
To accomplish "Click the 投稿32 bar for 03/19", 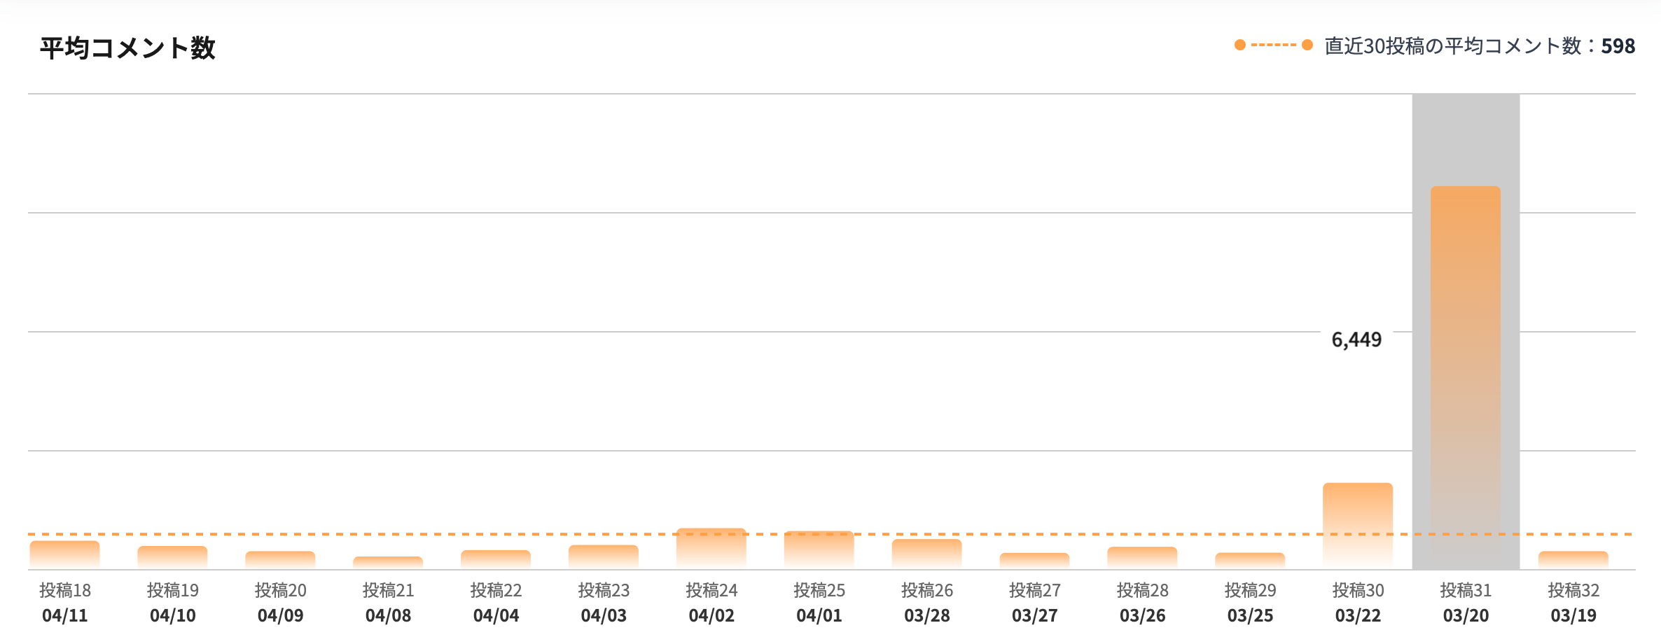I will click(1573, 559).
